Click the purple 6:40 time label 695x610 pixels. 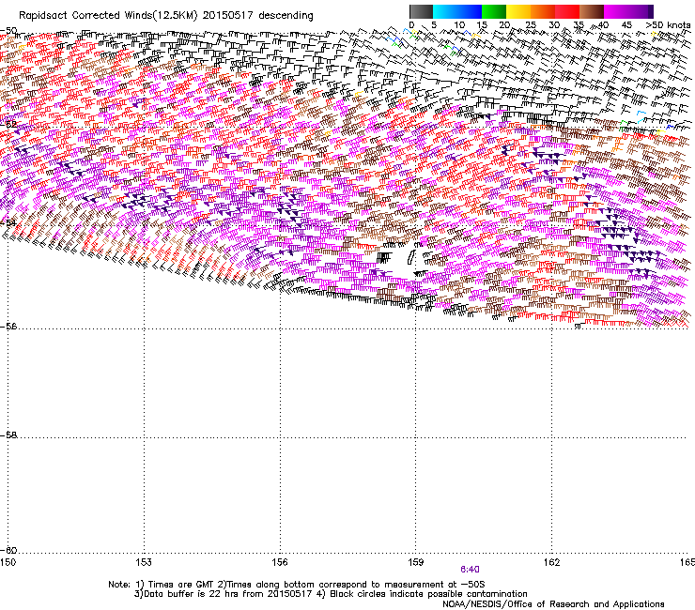(470, 570)
